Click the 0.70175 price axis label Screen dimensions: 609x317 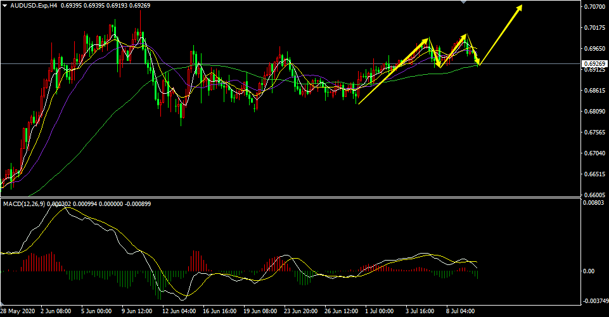[594, 28]
